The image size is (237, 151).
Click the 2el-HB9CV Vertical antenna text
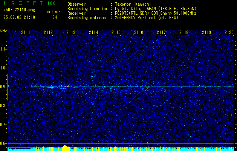[147, 18]
